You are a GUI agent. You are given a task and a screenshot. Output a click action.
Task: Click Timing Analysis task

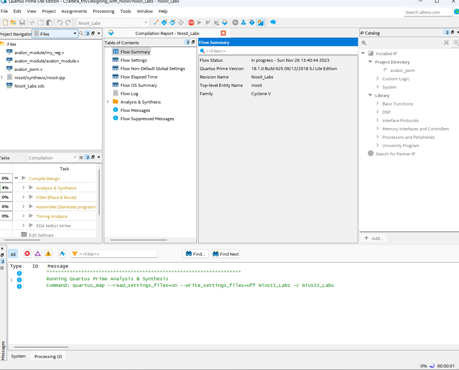click(x=52, y=216)
